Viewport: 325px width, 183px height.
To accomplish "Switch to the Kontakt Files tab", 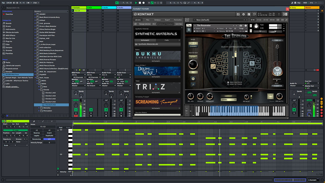I will tap(148, 20).
